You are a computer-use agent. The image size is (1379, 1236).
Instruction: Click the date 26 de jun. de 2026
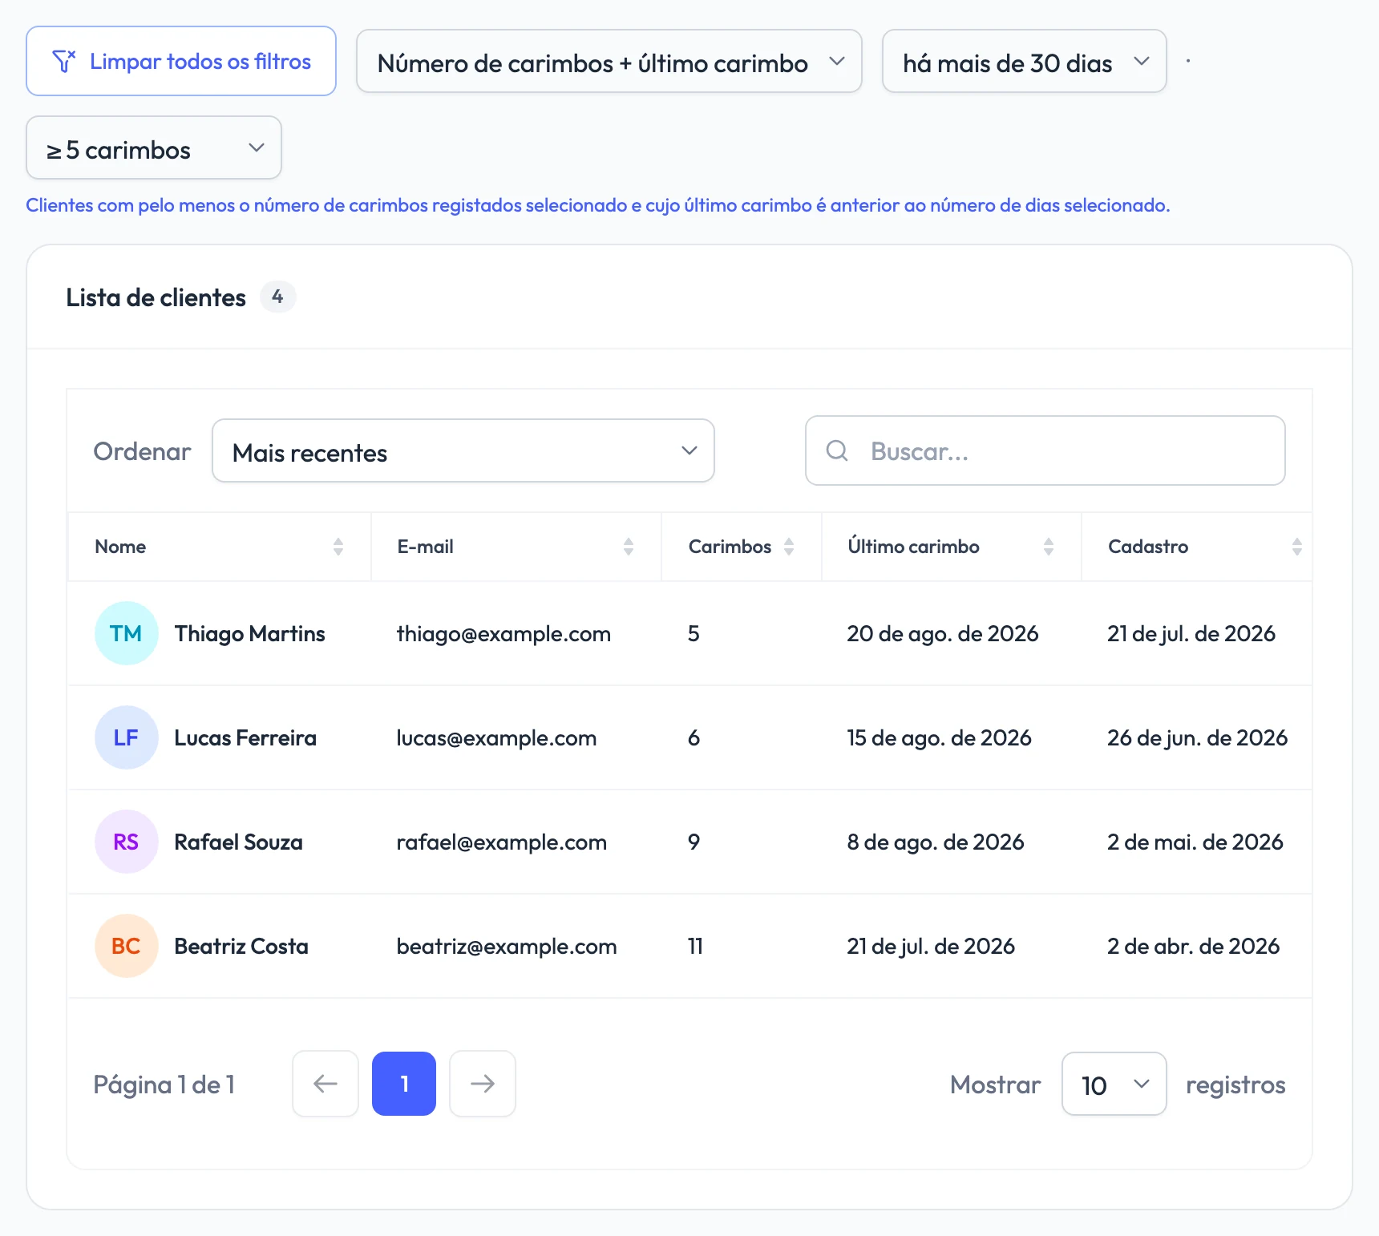(x=1198, y=738)
